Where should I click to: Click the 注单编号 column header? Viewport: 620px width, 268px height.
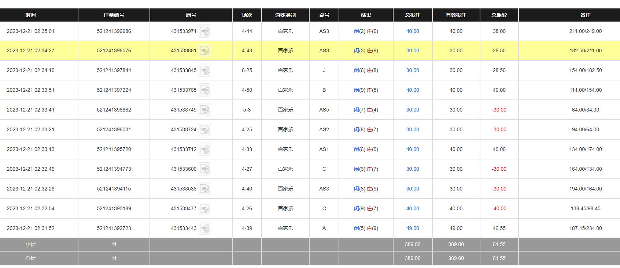114,15
